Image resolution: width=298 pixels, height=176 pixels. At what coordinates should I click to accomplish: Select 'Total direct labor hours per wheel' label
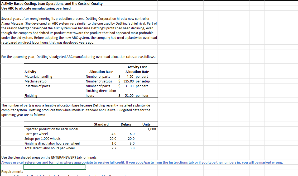pyautogui.click(x=50, y=148)
